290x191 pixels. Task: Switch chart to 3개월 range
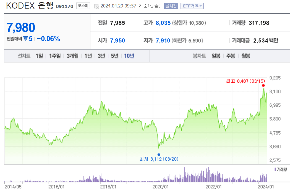tap(72, 56)
